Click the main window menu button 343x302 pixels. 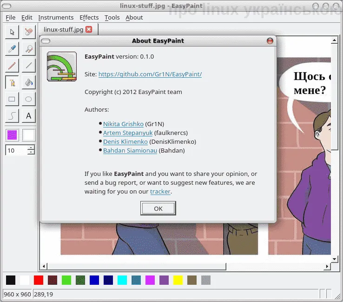tap(7, 6)
